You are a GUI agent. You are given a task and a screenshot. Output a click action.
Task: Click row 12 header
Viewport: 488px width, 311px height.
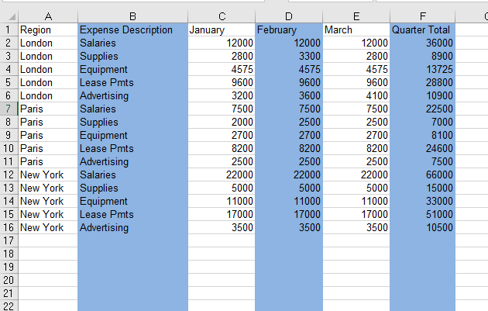point(9,175)
